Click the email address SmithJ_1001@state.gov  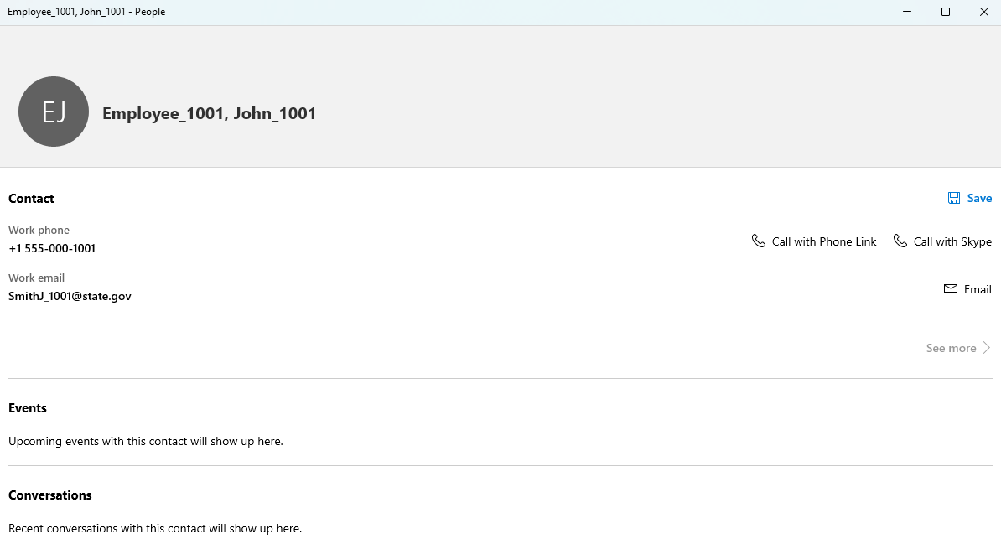click(x=70, y=296)
